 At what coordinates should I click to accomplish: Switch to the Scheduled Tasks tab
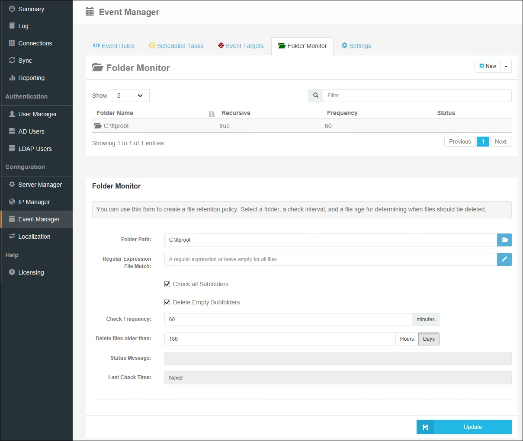[x=176, y=46]
